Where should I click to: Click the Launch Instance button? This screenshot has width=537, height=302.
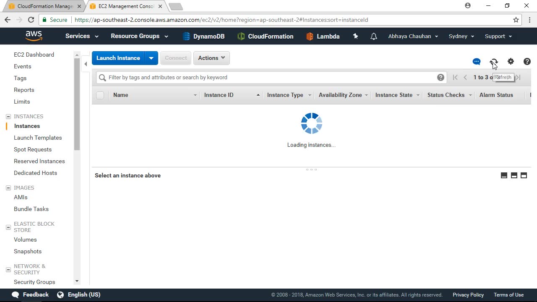(x=118, y=58)
